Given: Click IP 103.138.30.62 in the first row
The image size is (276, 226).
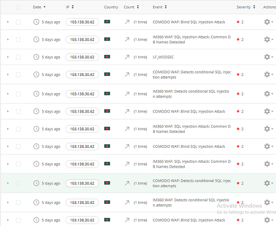Looking at the screenshot, I should (x=82, y=22).
